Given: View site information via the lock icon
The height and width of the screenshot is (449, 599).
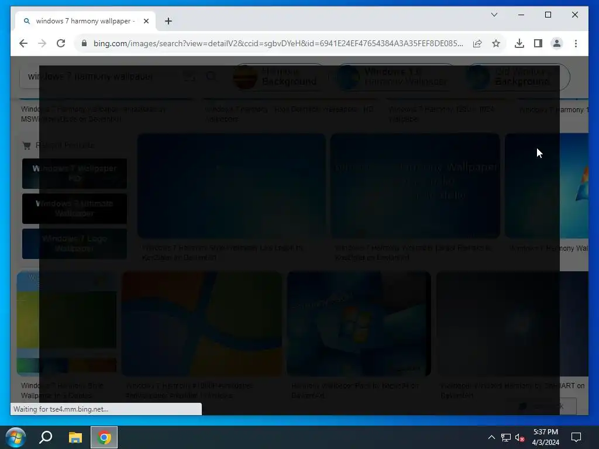Looking at the screenshot, I should pyautogui.click(x=84, y=43).
